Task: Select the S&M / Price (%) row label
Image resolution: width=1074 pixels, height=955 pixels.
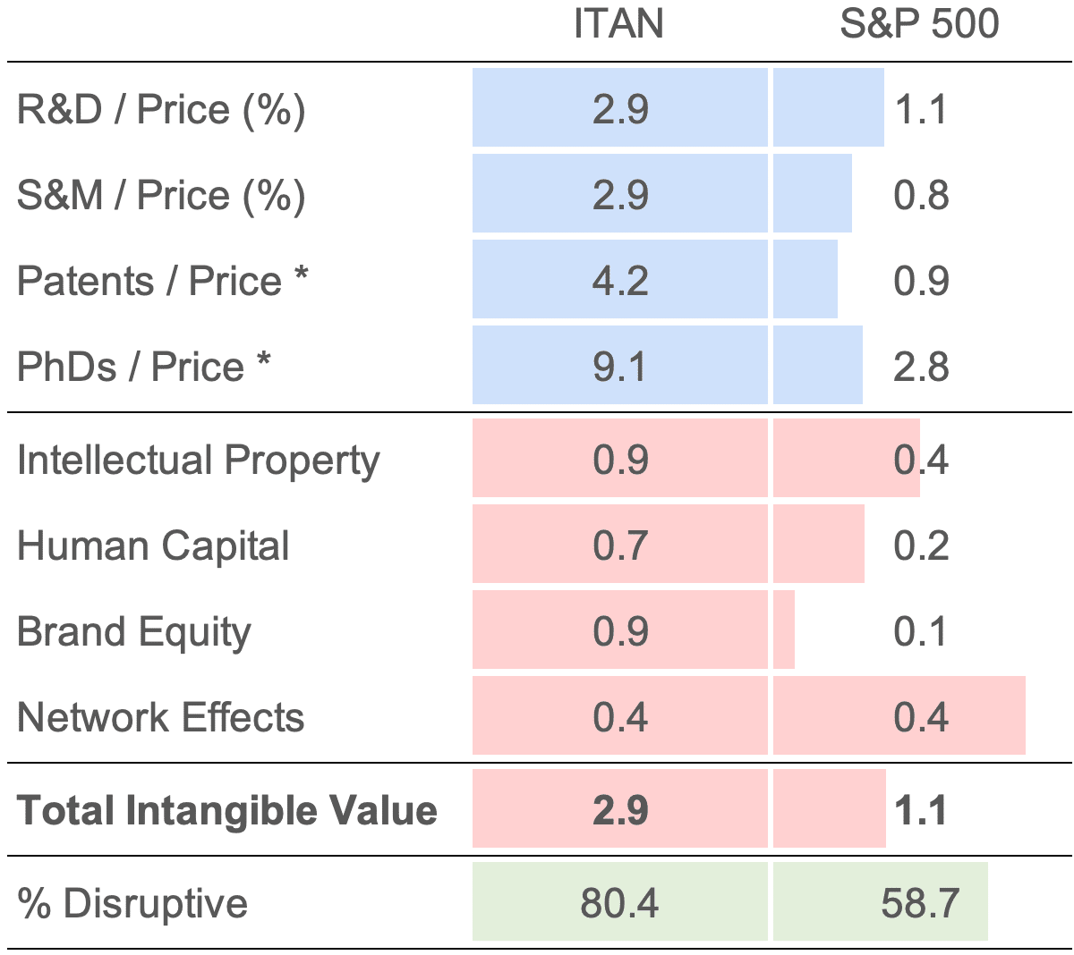Action: (161, 196)
